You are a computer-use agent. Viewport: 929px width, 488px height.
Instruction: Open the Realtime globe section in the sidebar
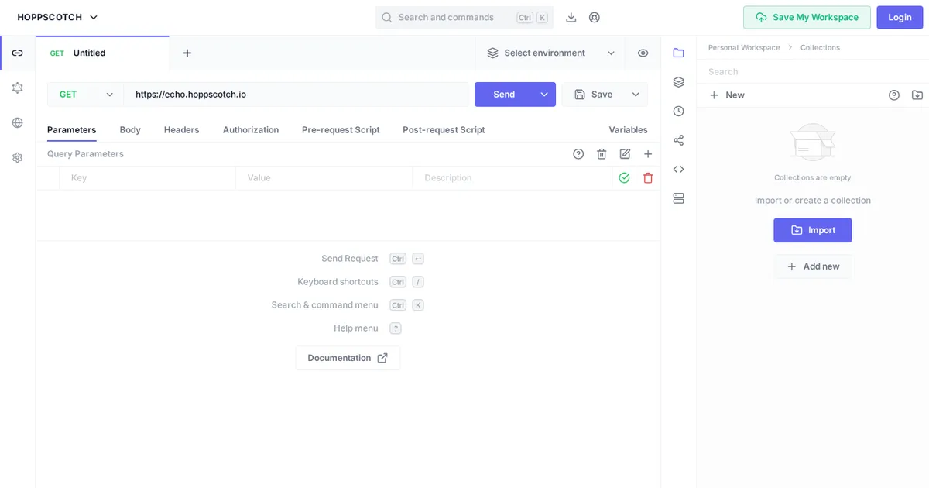[x=17, y=122]
